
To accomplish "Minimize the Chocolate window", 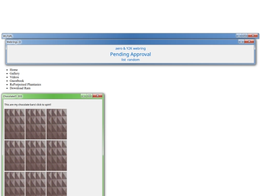I will point(84,96).
